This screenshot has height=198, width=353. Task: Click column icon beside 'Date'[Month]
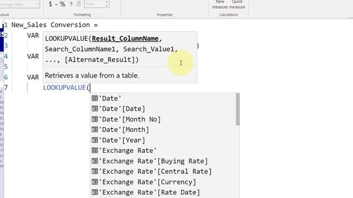95,130
